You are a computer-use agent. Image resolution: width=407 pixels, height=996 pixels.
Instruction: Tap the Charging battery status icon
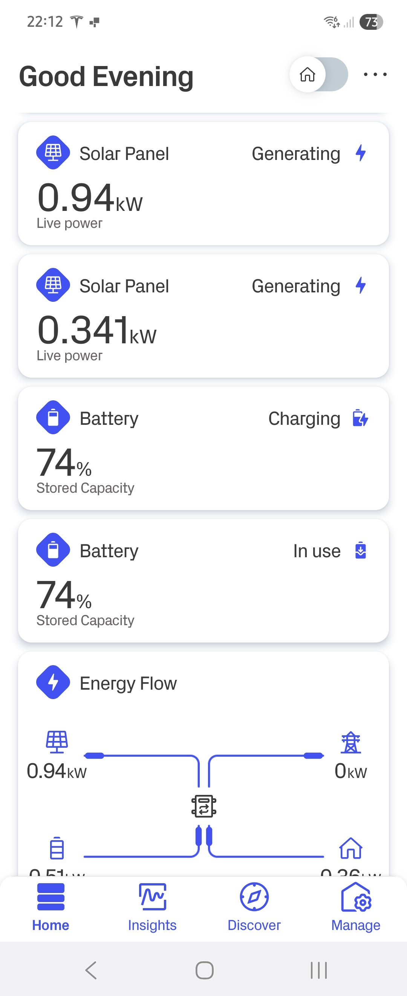(x=360, y=418)
